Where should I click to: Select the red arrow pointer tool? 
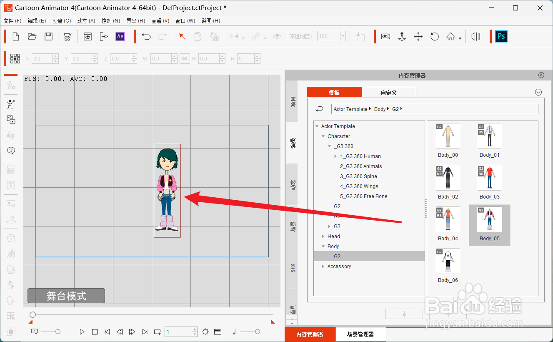click(182, 37)
